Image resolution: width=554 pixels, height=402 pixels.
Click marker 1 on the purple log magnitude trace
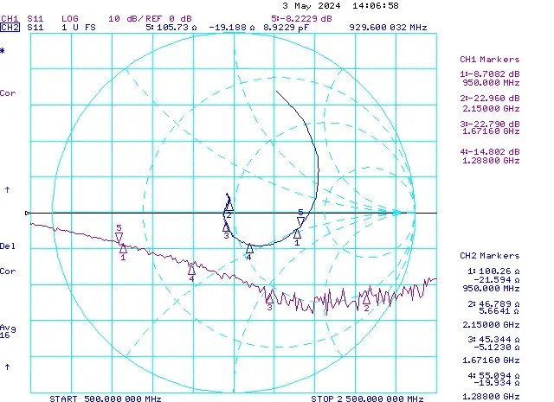click(x=123, y=248)
